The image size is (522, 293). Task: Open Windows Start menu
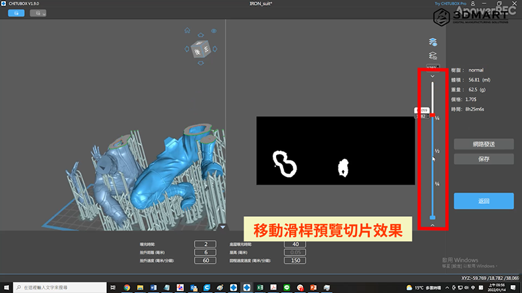tap(6, 287)
